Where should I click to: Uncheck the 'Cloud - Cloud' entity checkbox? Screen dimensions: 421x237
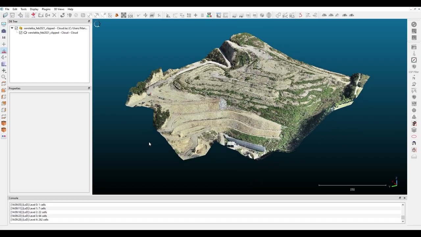click(21, 33)
